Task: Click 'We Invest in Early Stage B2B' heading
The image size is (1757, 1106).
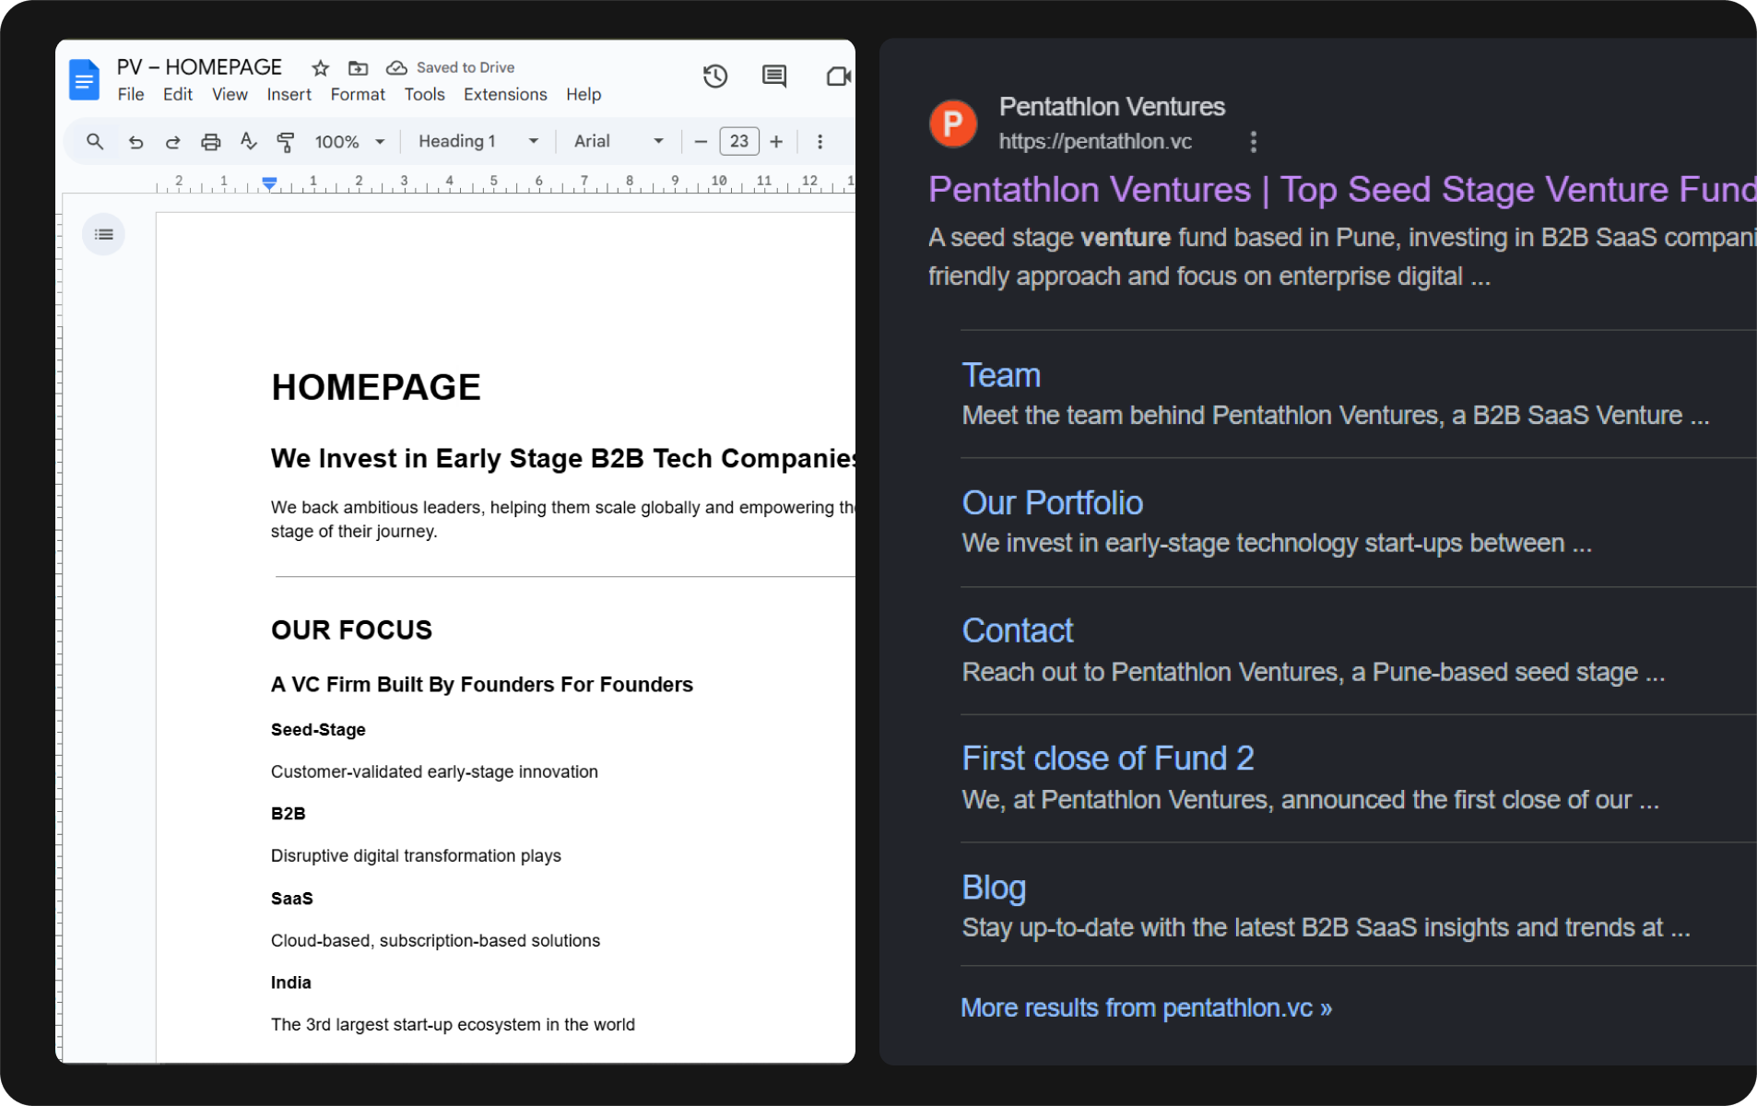Action: pyautogui.click(x=563, y=459)
